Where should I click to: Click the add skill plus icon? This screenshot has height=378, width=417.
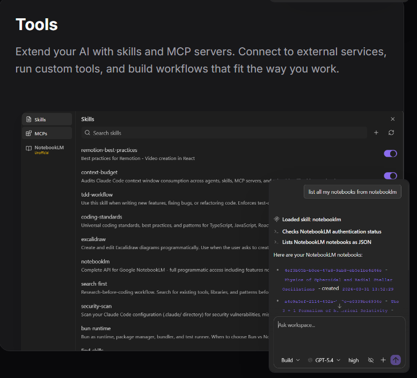pyautogui.click(x=376, y=133)
